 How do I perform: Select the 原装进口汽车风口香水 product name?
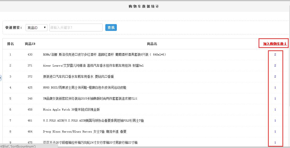click(x=78, y=76)
